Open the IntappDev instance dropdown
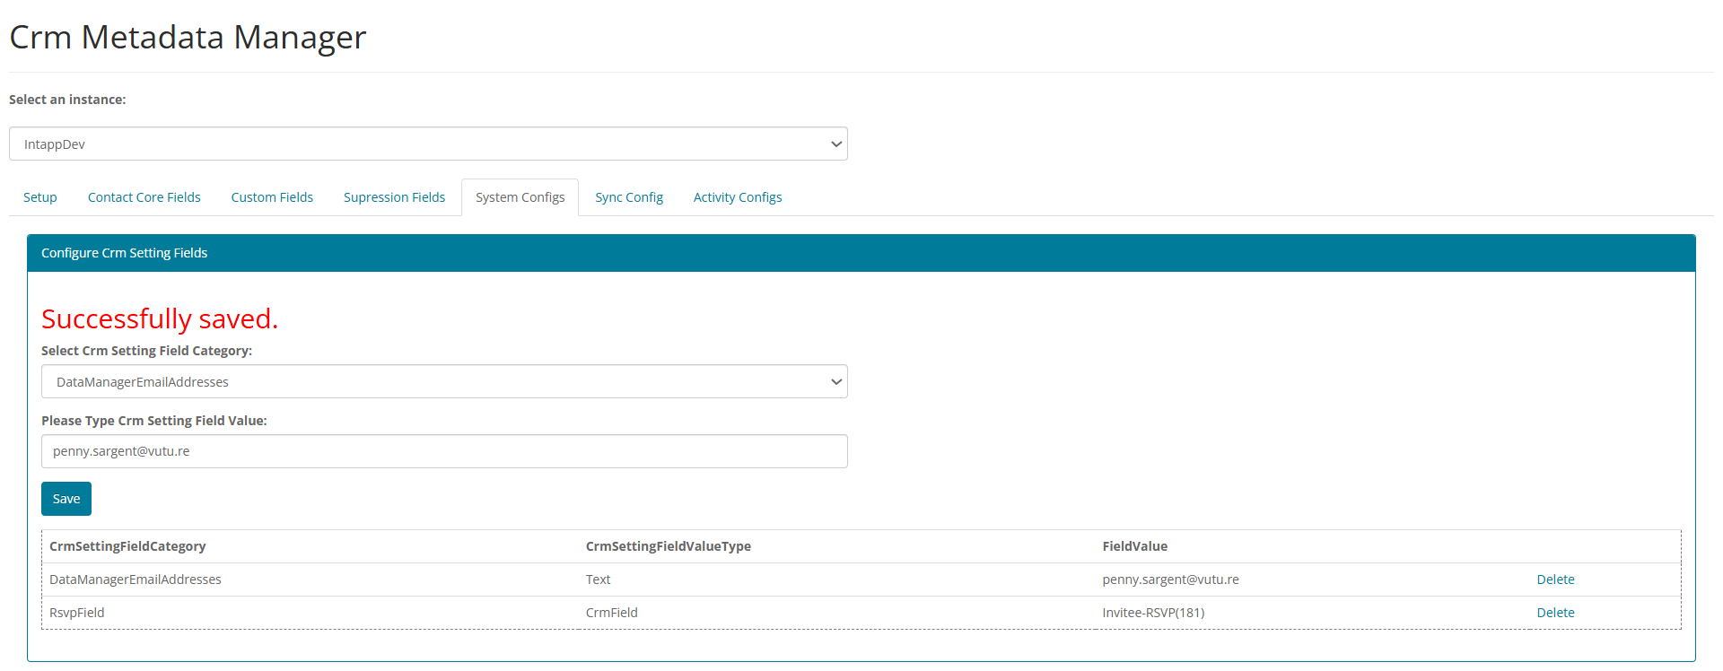Image resolution: width=1723 pixels, height=671 pixels. pos(428,144)
